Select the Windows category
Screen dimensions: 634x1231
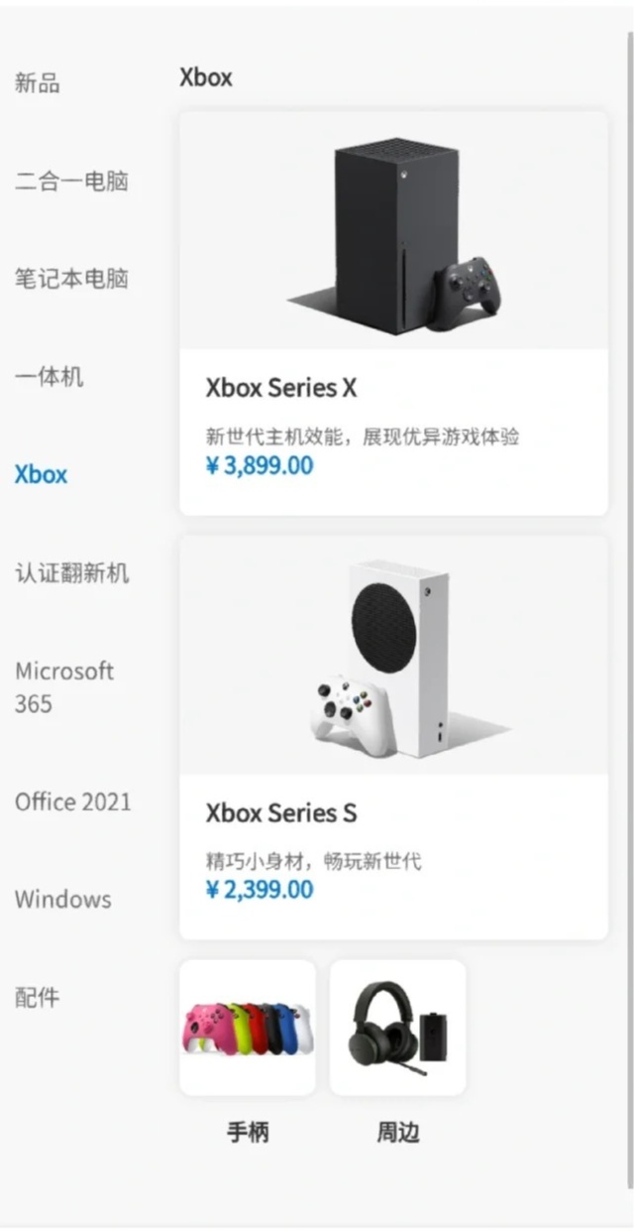pyautogui.click(x=63, y=900)
